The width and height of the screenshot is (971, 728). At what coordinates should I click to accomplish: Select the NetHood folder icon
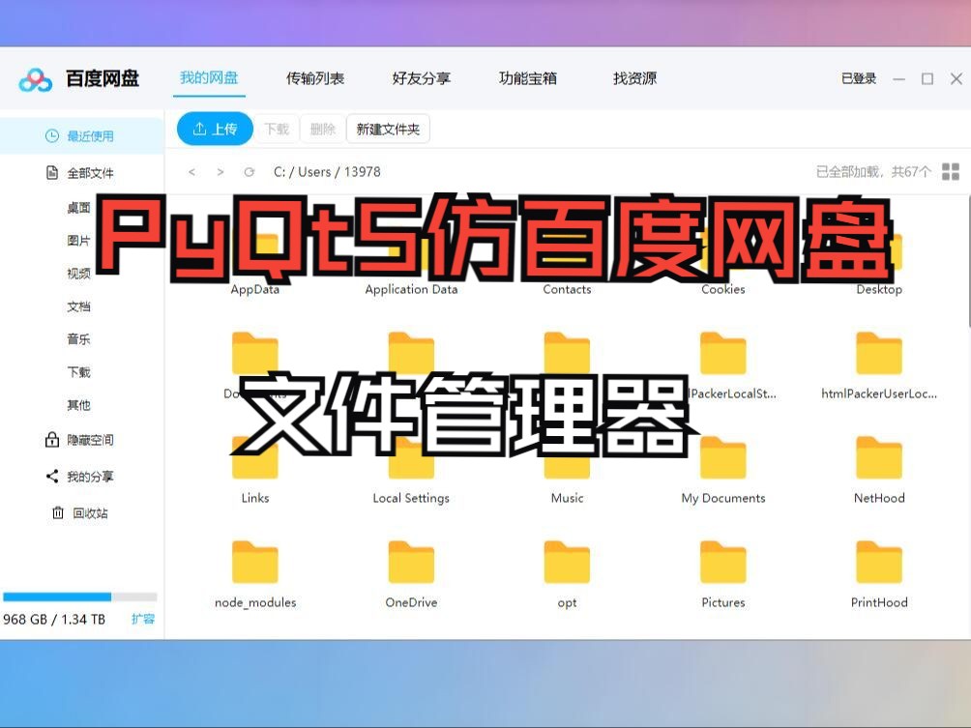click(x=879, y=458)
